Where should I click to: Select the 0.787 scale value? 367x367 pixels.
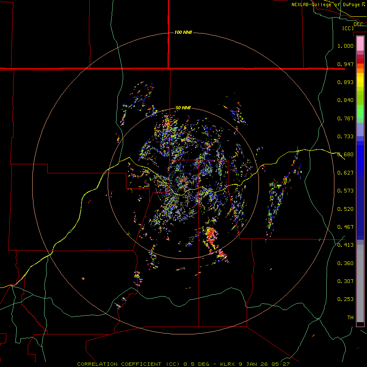click(x=345, y=118)
